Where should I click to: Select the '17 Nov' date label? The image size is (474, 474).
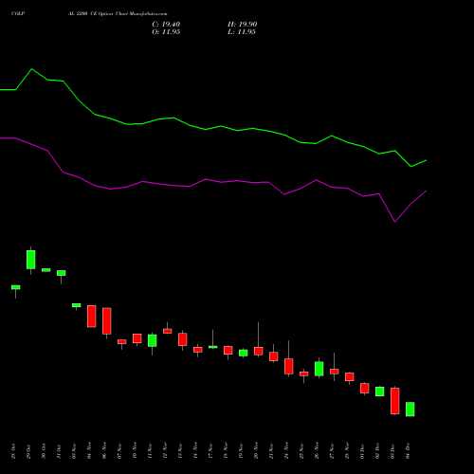(210, 451)
